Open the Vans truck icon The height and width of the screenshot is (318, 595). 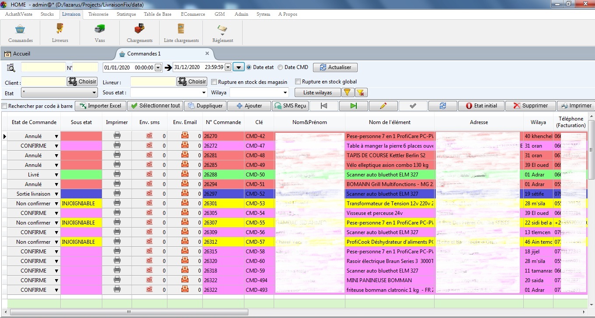point(100,29)
